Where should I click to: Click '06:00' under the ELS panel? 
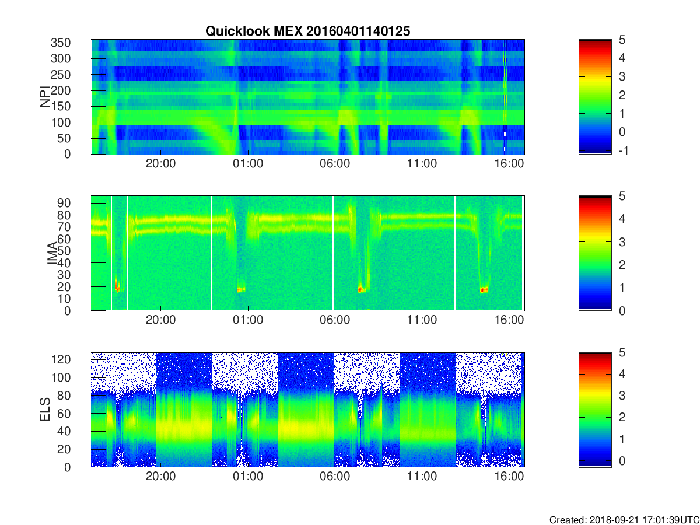(335, 477)
